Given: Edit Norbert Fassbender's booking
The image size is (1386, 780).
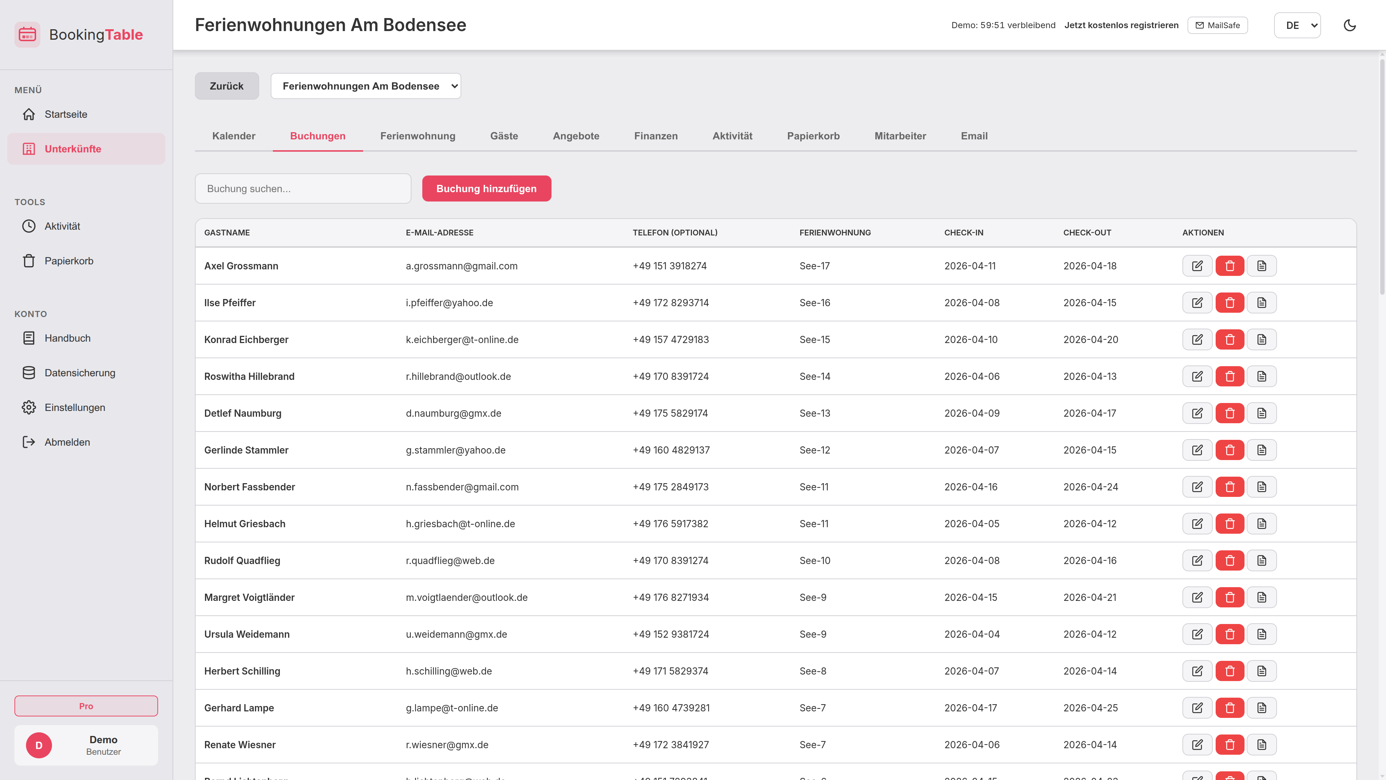Looking at the screenshot, I should [1197, 487].
